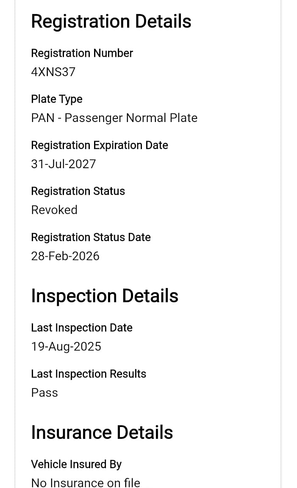Select the Last Inspection Date label
This screenshot has width=297, height=488.
click(82, 328)
